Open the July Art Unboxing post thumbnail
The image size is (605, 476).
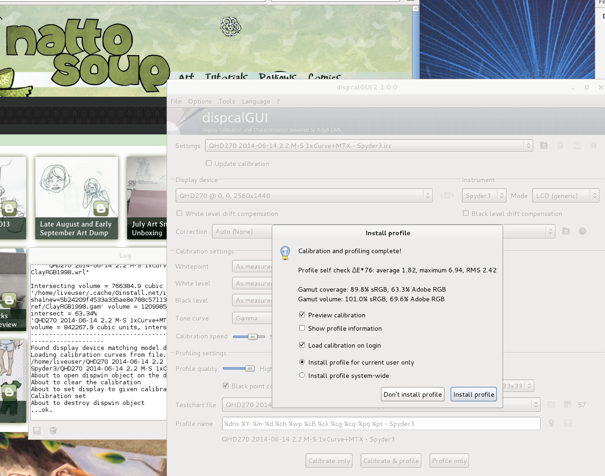147,198
